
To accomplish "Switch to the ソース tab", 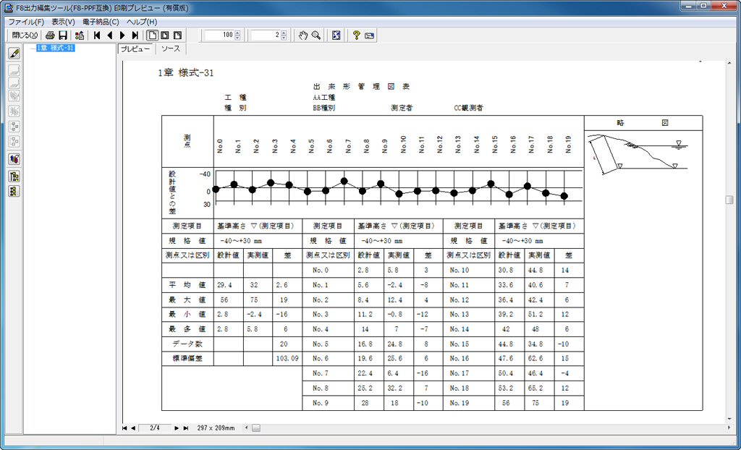I will tap(171, 49).
